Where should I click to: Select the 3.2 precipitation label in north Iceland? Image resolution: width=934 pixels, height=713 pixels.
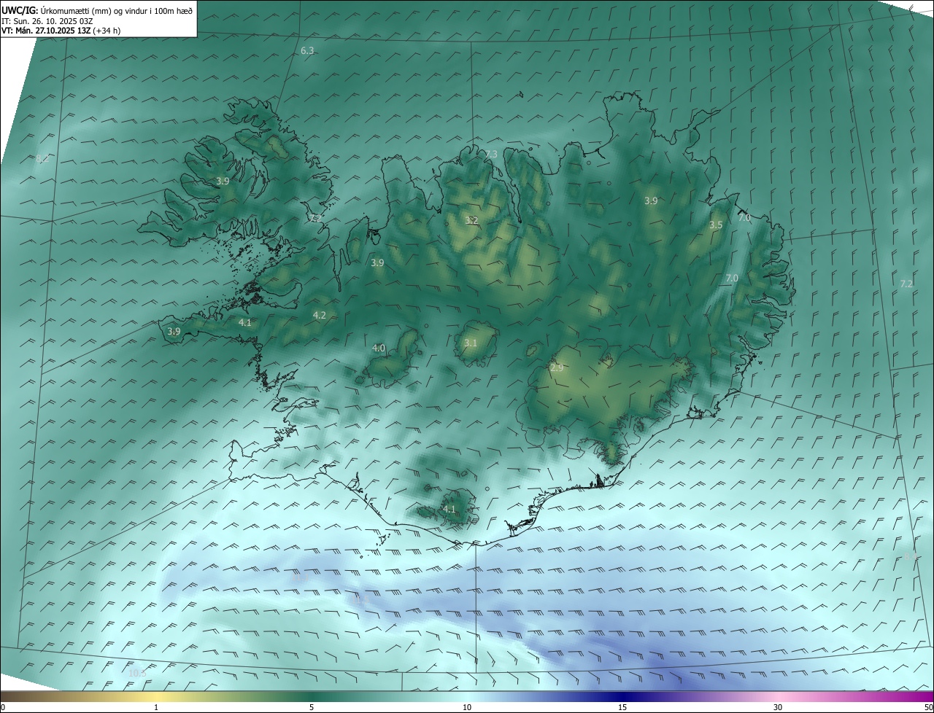point(471,220)
